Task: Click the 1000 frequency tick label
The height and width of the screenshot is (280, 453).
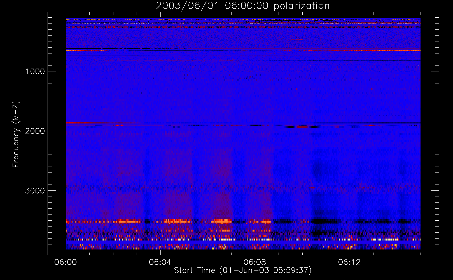Action: tap(35, 71)
